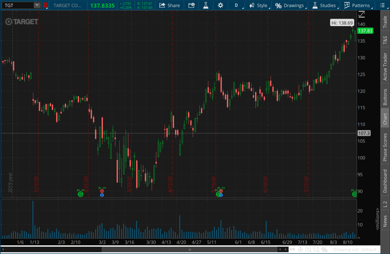Click the red clipboard link icon next to symbol
Screen dimensions: 390x254
[x=45, y=5]
